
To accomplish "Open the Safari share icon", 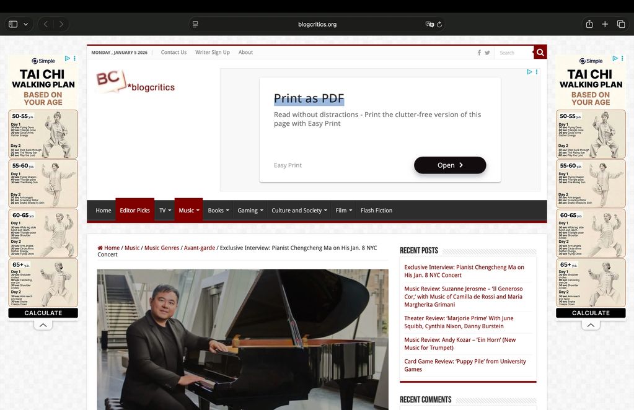I will (x=589, y=24).
